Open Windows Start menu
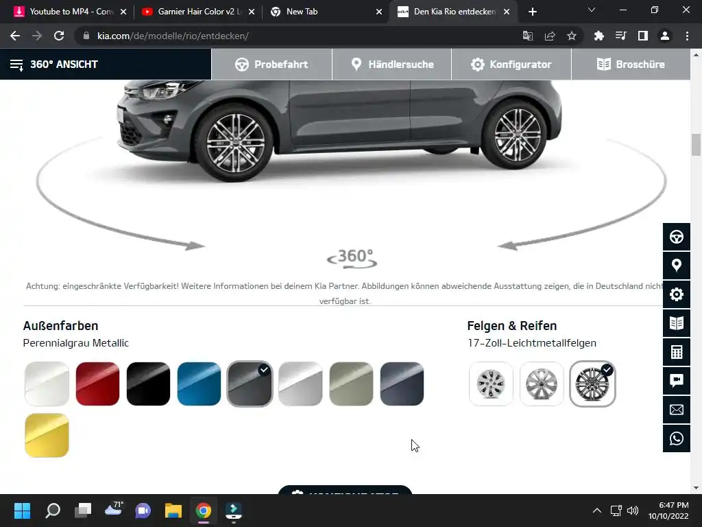The image size is (702, 527). [22, 511]
